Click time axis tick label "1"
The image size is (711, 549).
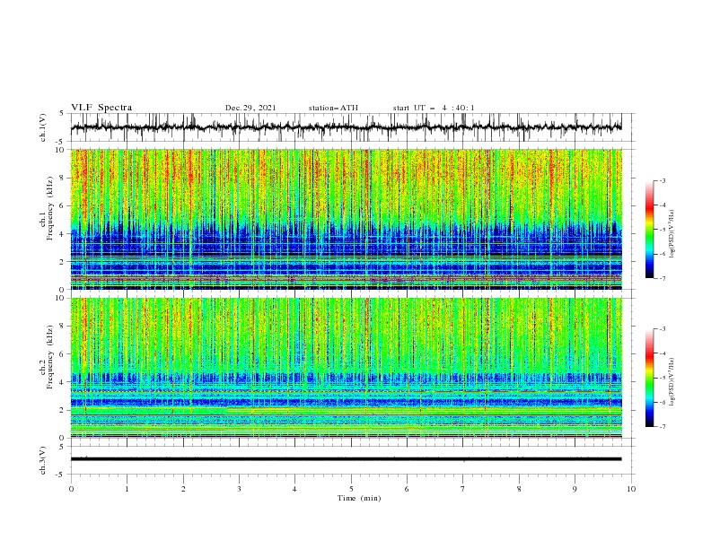(x=127, y=489)
